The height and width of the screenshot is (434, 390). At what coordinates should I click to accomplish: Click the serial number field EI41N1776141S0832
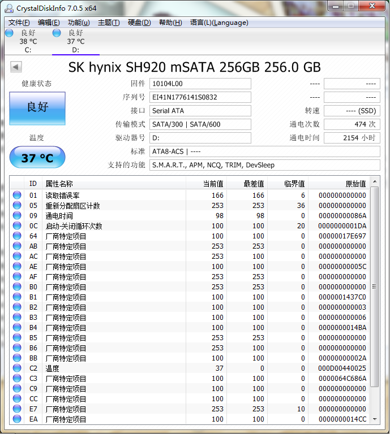pos(200,97)
